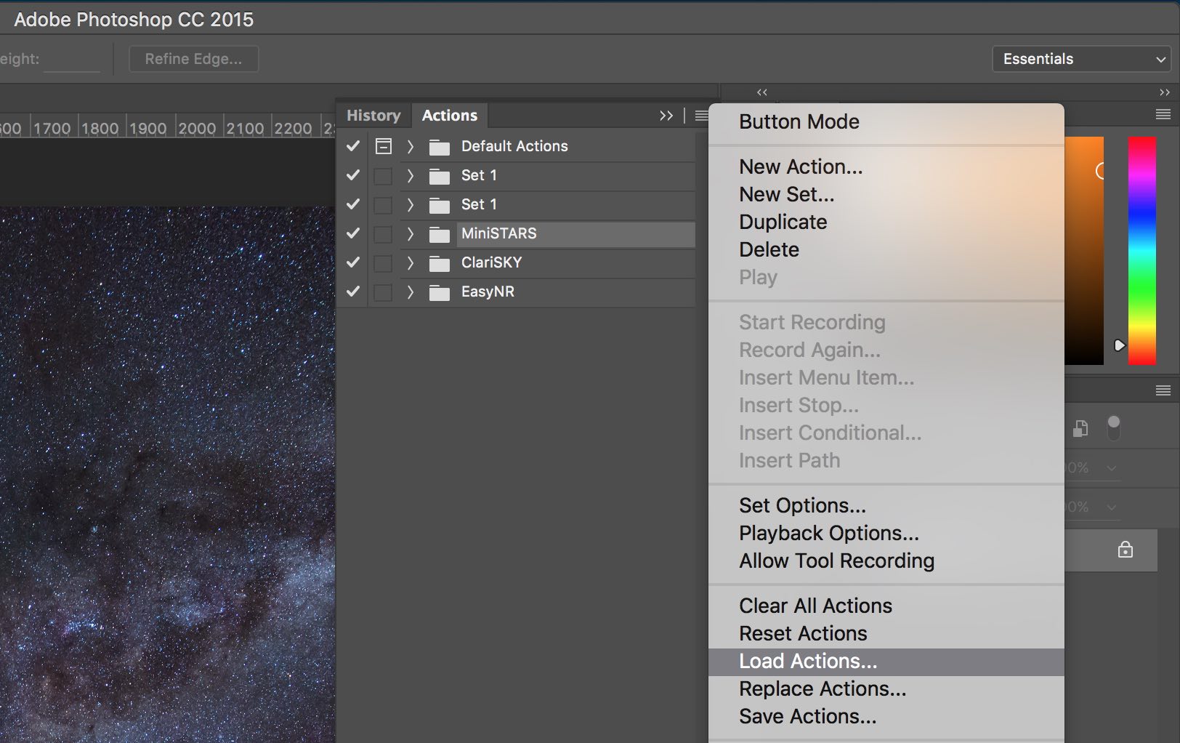Choose Save Actions... menu item

pos(886,717)
